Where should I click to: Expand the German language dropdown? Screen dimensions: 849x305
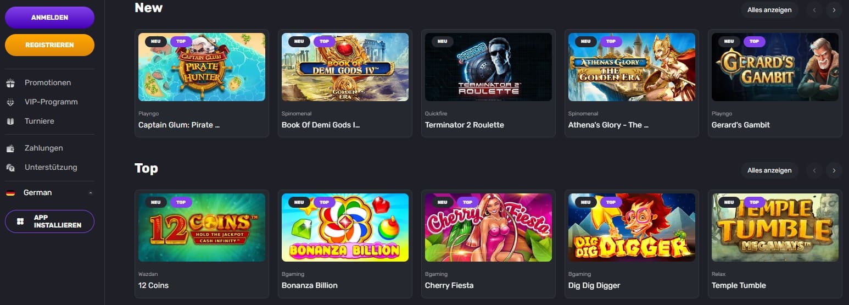[x=49, y=193]
